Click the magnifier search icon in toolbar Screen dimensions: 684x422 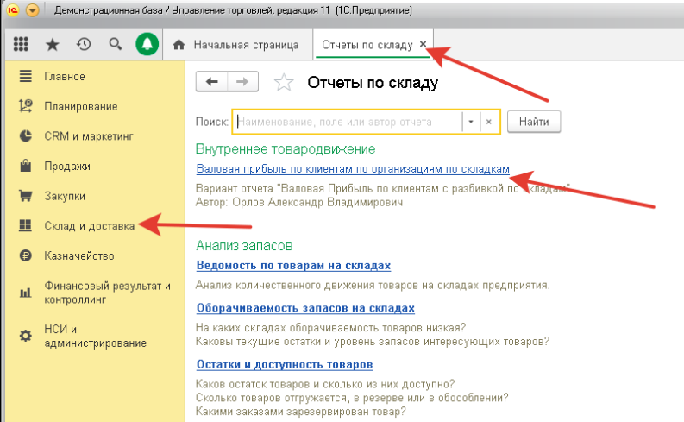(x=115, y=44)
